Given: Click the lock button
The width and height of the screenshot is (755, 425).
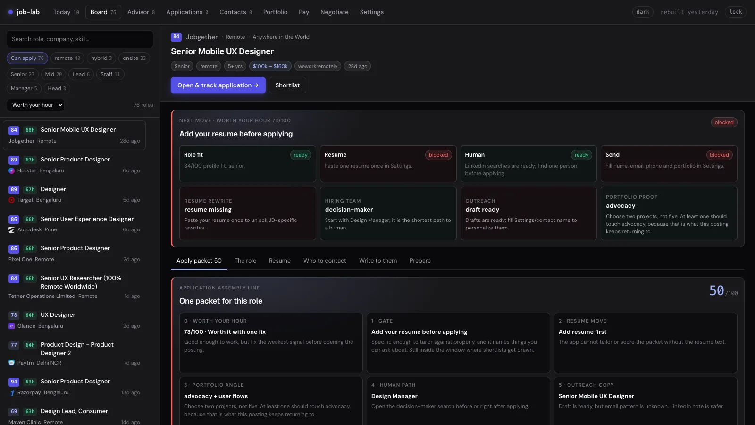Looking at the screenshot, I should (736, 12).
